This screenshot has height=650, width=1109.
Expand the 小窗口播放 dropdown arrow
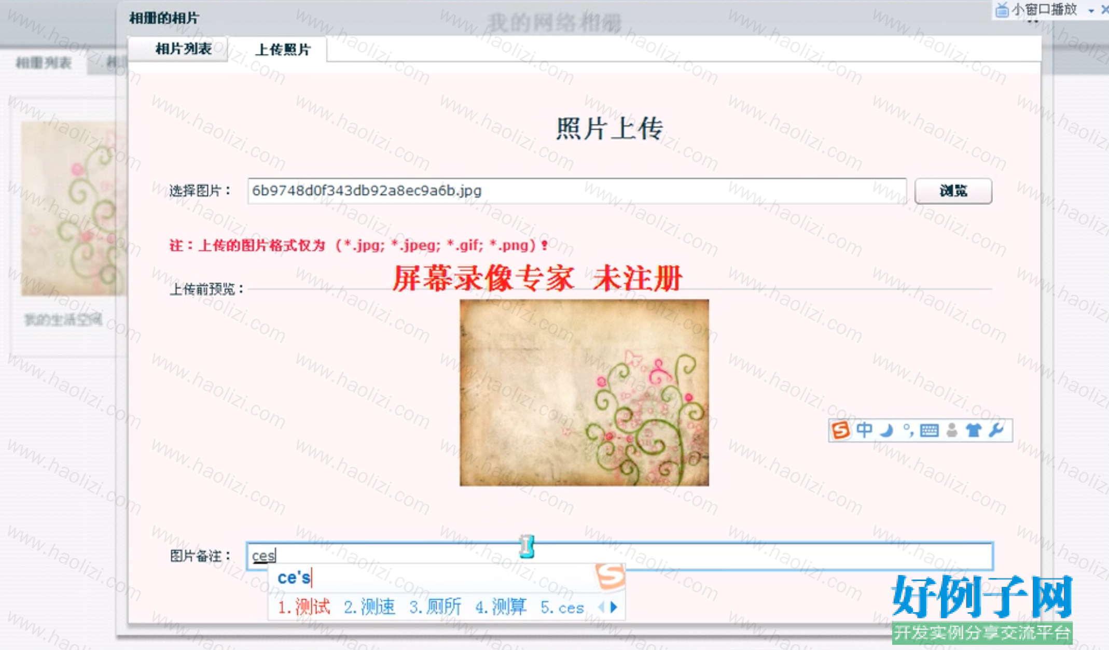click(x=1091, y=10)
